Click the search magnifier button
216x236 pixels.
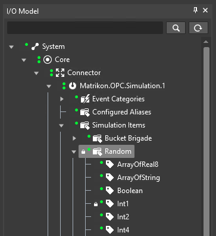176,27
